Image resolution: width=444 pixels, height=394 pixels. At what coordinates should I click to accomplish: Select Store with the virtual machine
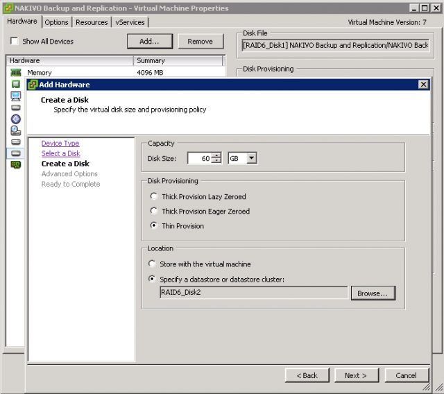(152, 264)
